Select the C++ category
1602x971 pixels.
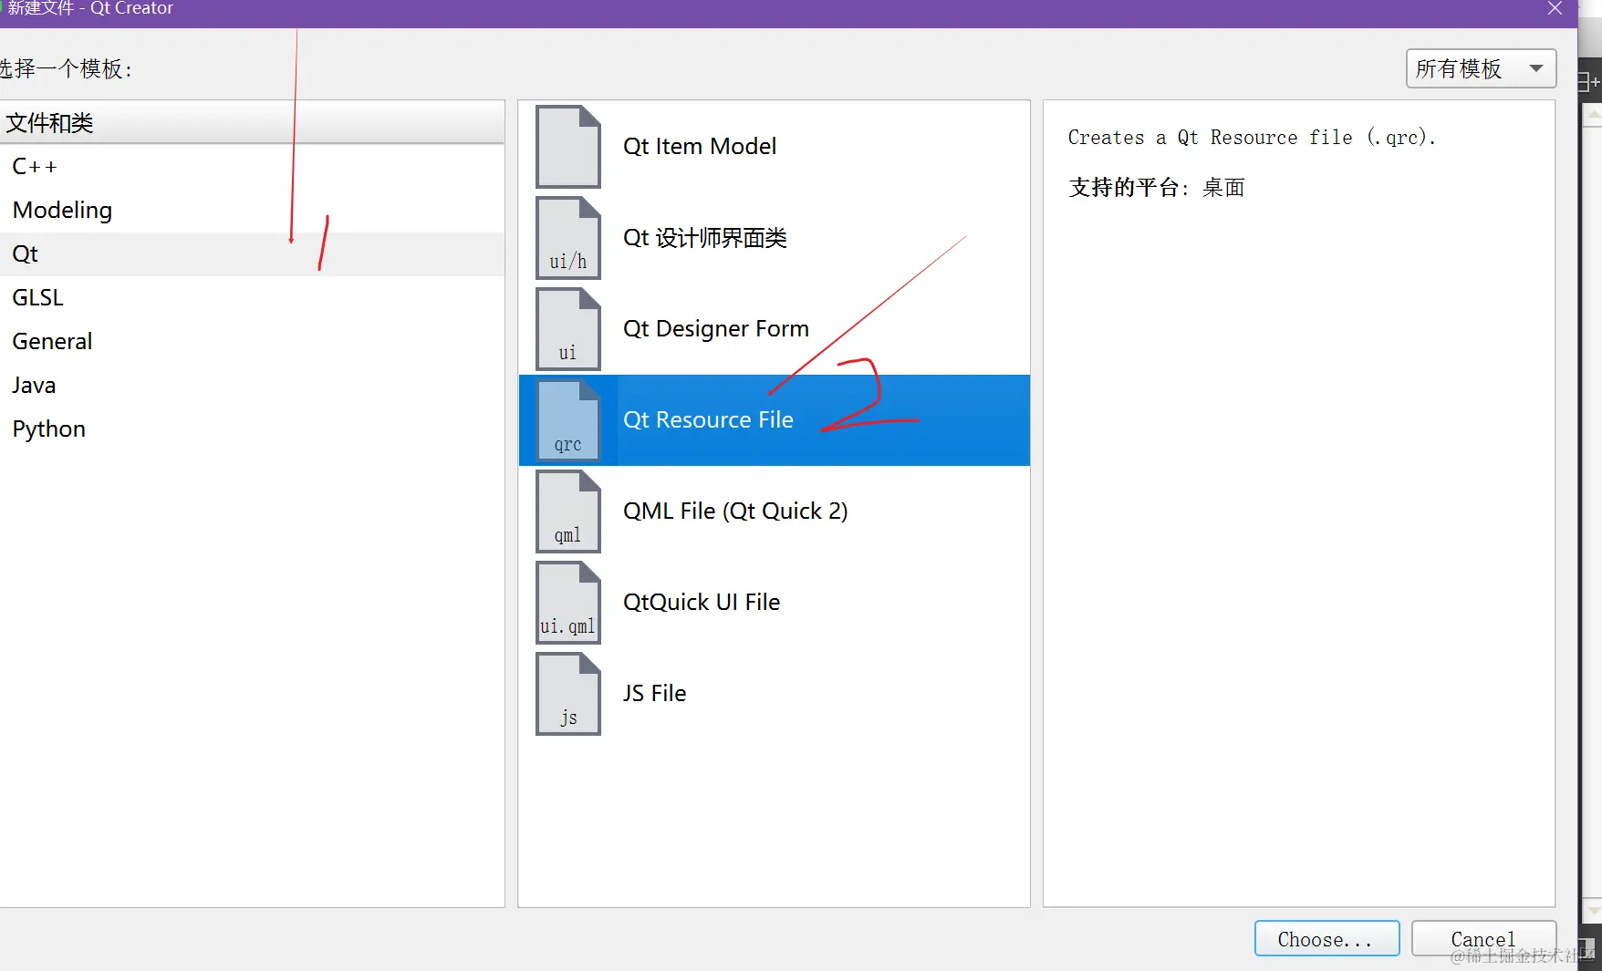[252, 166]
